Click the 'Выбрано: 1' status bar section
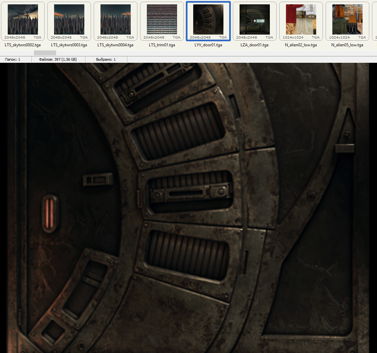The image size is (377, 353). coord(106,59)
